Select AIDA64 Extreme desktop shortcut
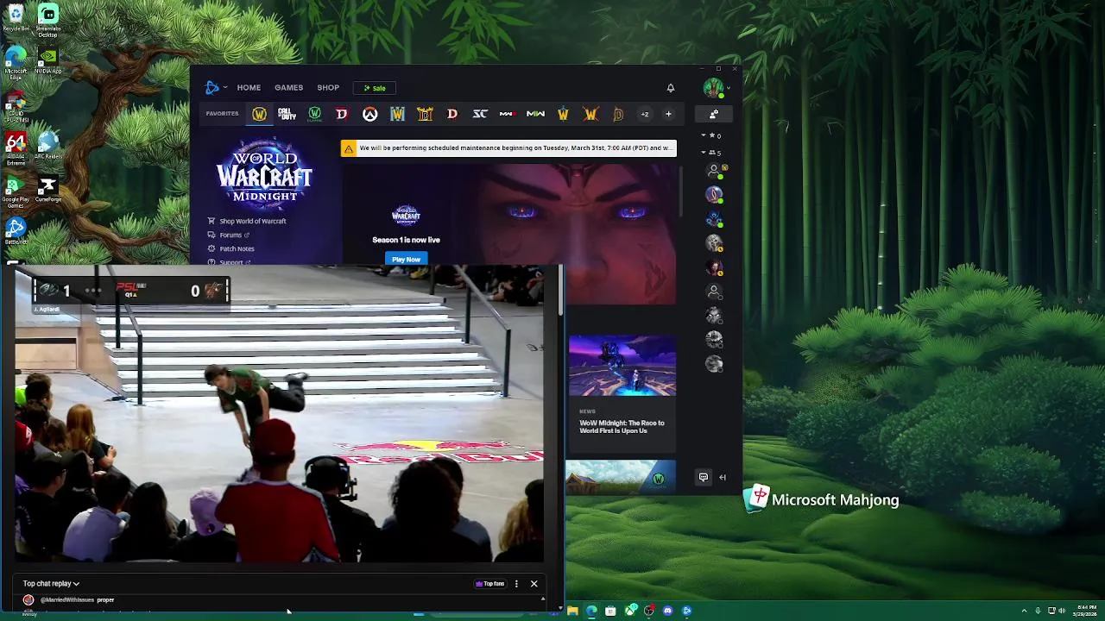The image size is (1105, 621). [16, 148]
